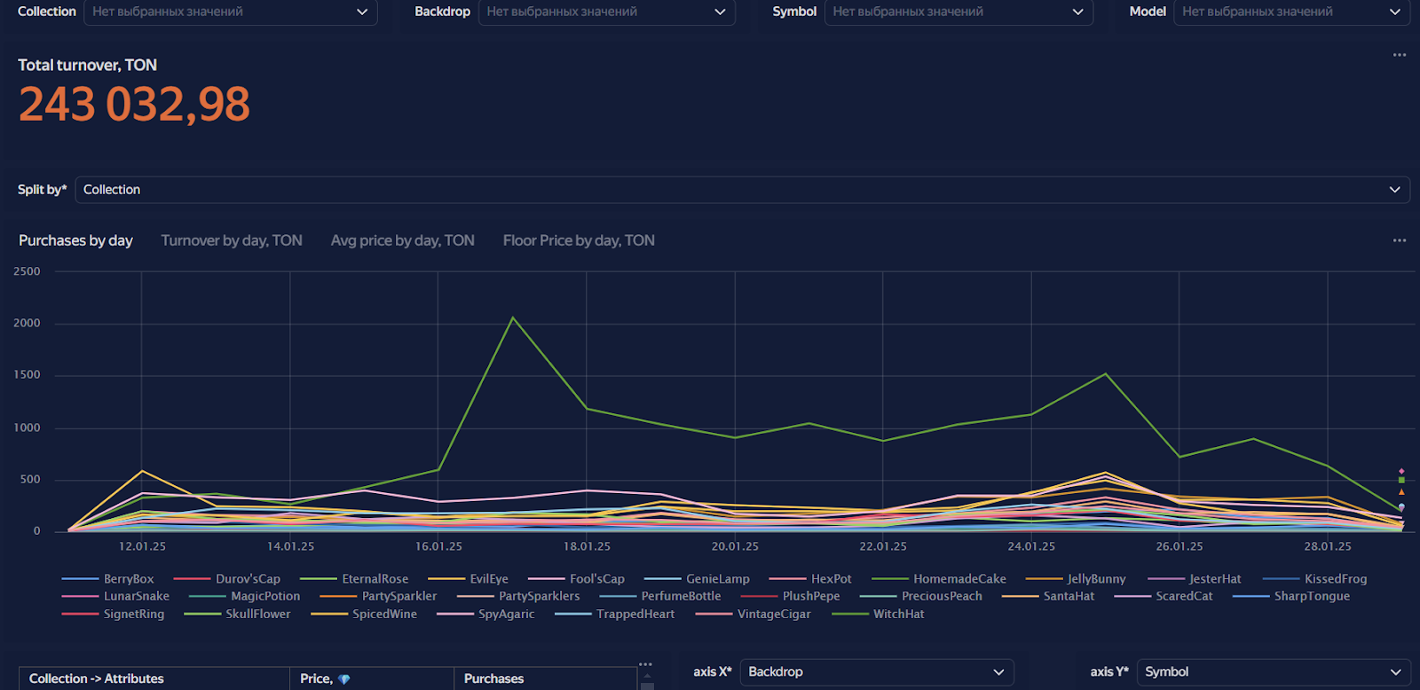Select PreciousPeach in the chart legend

[921, 596]
